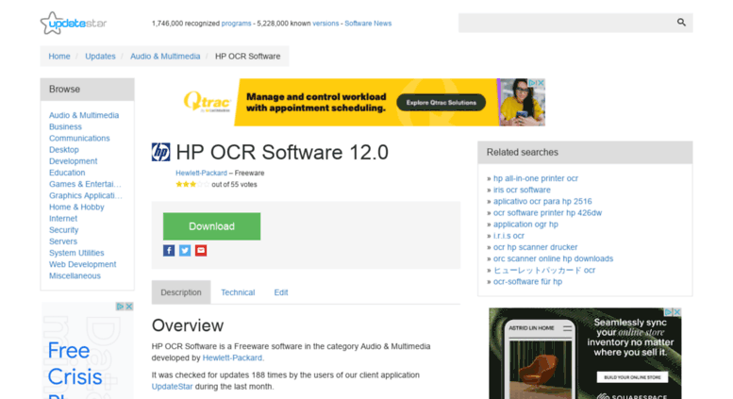Screen dimensions: 733x399
Task: Open the versions link in header
Action: click(x=325, y=24)
